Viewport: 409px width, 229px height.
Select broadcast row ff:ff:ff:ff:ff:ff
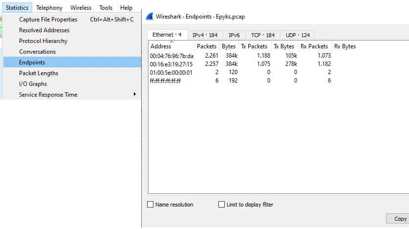[x=279, y=81]
